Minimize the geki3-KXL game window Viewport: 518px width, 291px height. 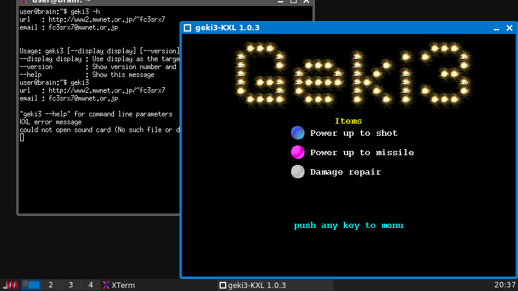496,28
